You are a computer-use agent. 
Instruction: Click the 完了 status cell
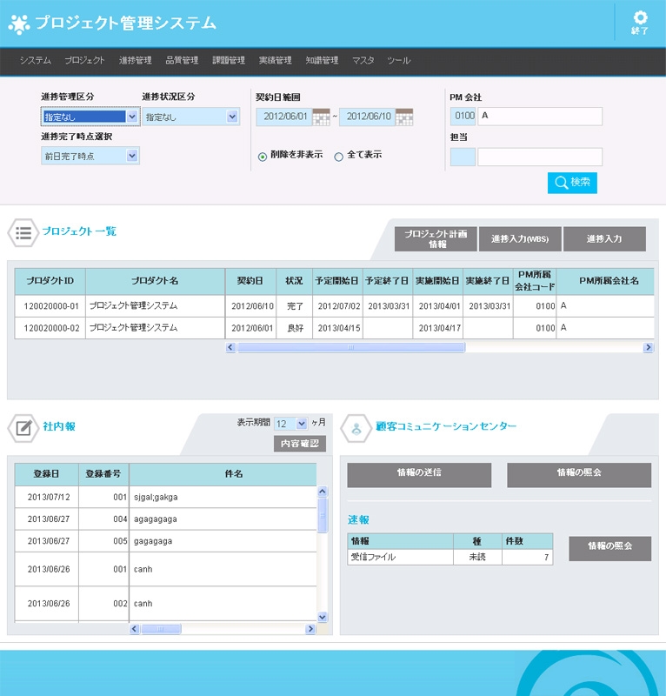coord(295,306)
